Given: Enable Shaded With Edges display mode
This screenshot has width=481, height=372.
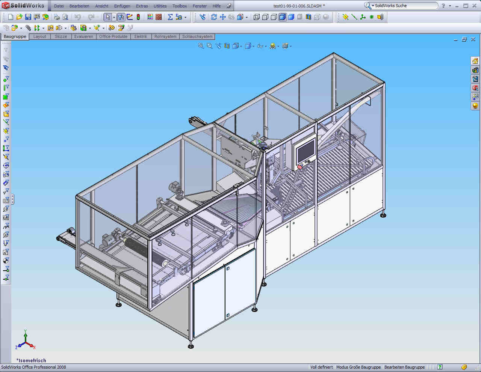Looking at the screenshot, I should pyautogui.click(x=282, y=17).
